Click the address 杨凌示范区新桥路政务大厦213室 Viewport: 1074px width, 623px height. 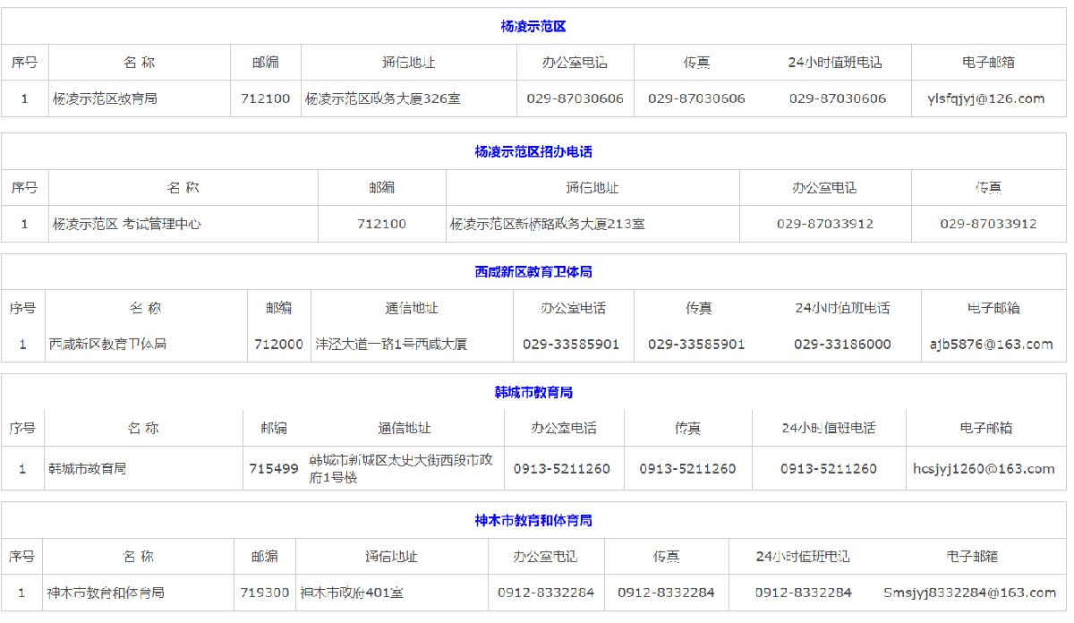(547, 224)
